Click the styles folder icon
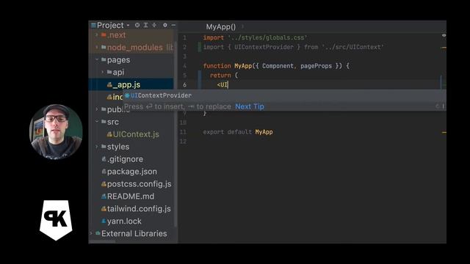Image resolution: width=470 pixels, height=264 pixels. [x=104, y=147]
